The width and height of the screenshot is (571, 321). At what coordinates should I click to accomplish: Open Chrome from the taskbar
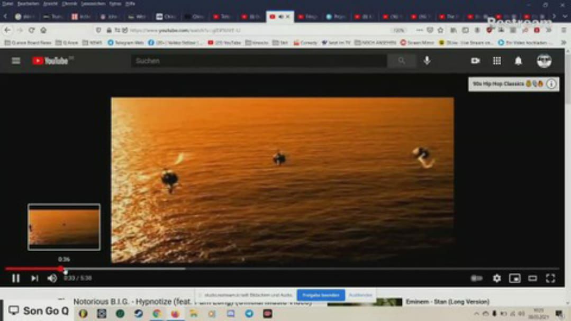pos(157,314)
